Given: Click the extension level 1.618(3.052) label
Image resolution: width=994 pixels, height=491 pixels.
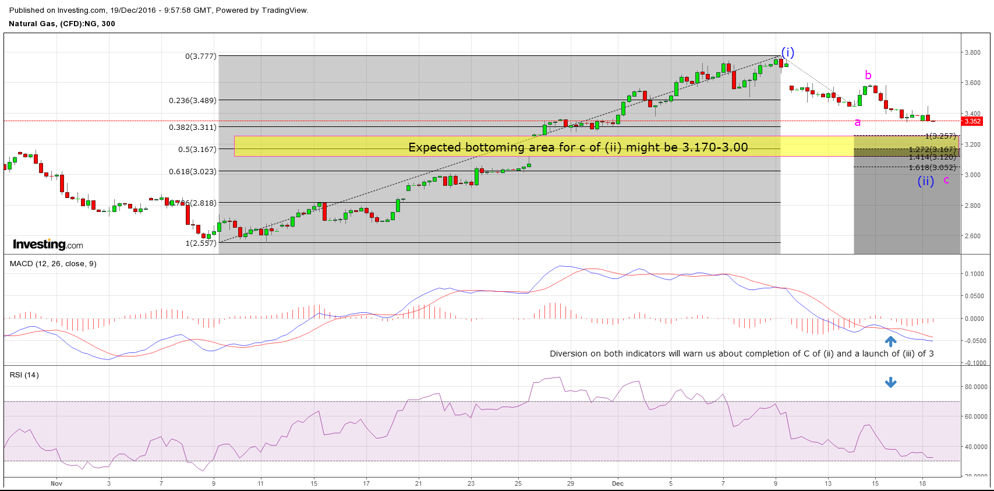Looking at the screenshot, I should (932, 168).
